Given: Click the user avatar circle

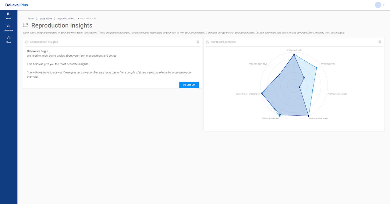Looking at the screenshot, I should [x=378, y=5].
